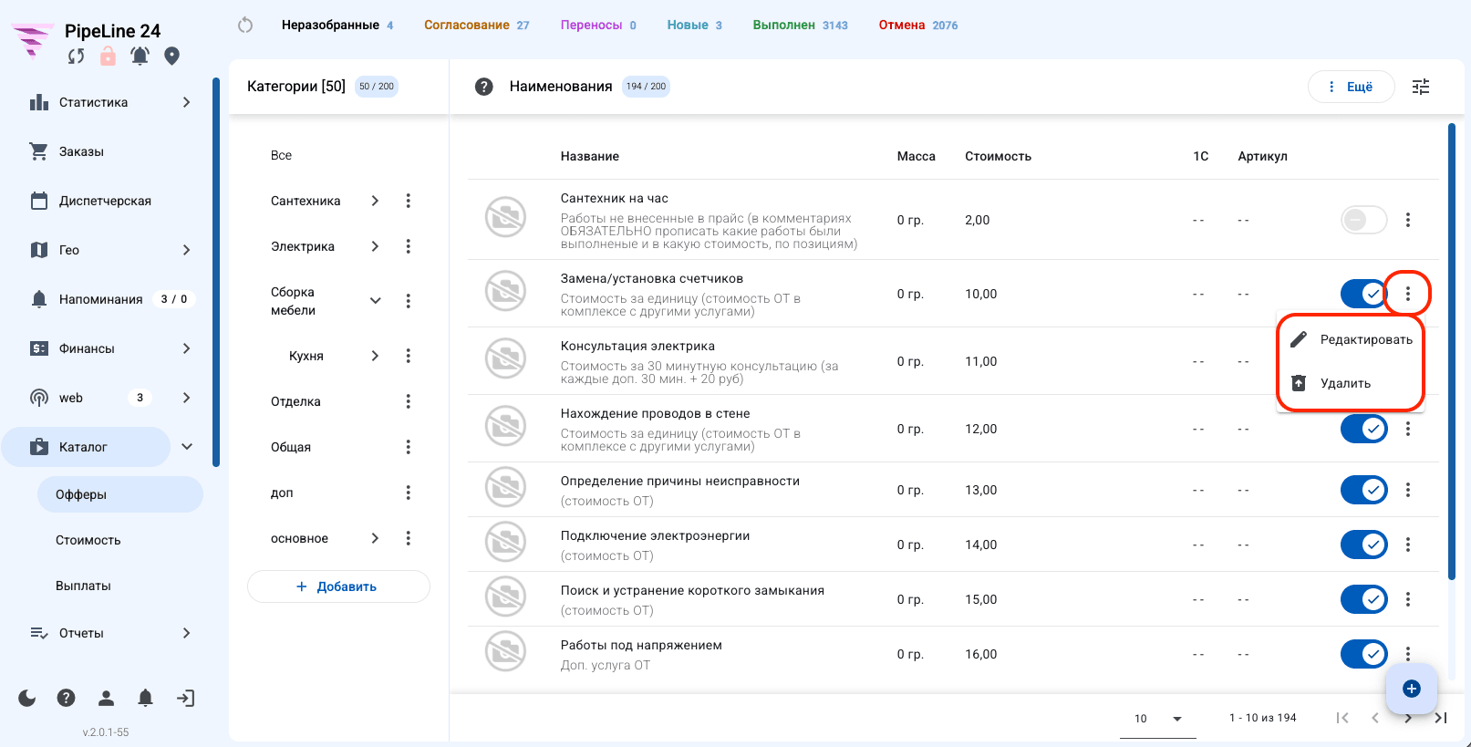Open filter settings sliders icon

pyautogui.click(x=1421, y=87)
